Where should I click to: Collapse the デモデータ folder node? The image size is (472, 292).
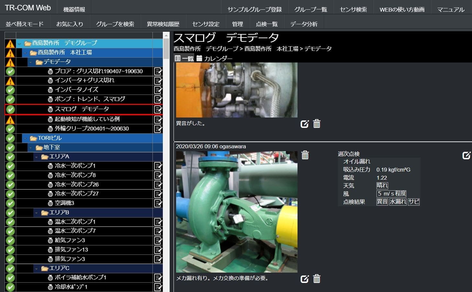tap(31, 62)
